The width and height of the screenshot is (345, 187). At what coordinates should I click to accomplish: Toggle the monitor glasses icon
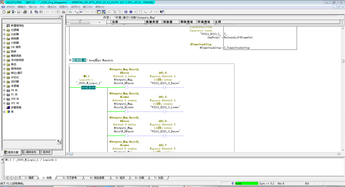tap(81, 12)
